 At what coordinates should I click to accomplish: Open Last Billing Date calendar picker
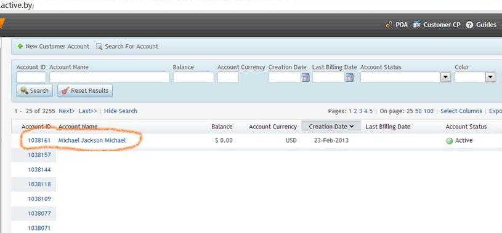tap(349, 77)
